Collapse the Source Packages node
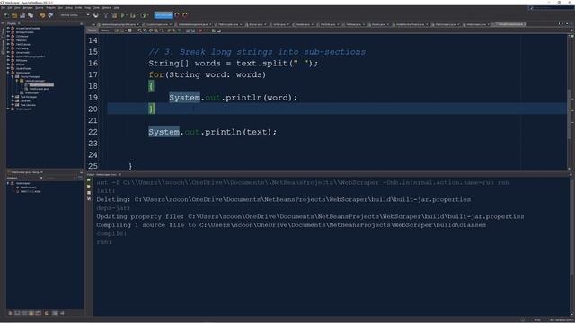The width and height of the screenshot is (575, 323). point(13,76)
